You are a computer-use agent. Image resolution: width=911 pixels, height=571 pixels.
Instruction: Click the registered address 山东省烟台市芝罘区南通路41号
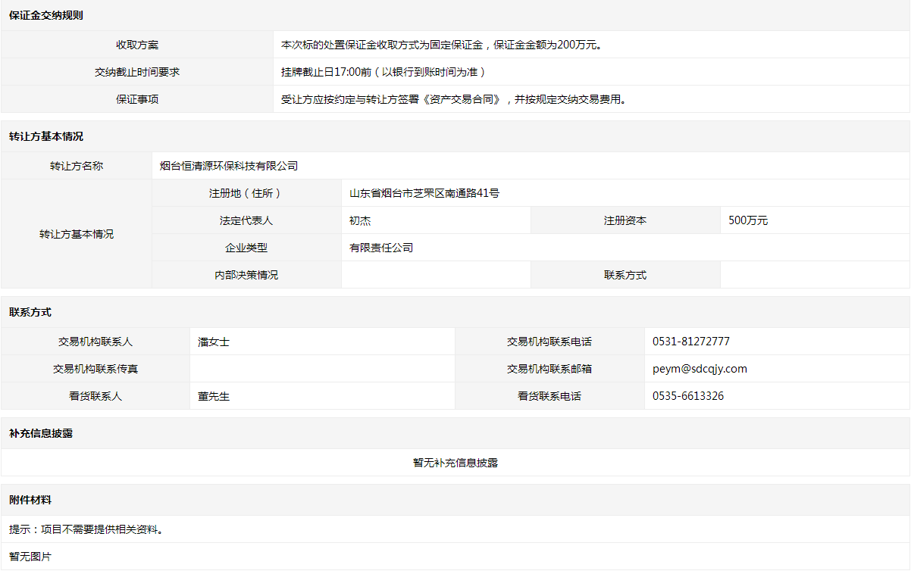pyautogui.click(x=424, y=193)
